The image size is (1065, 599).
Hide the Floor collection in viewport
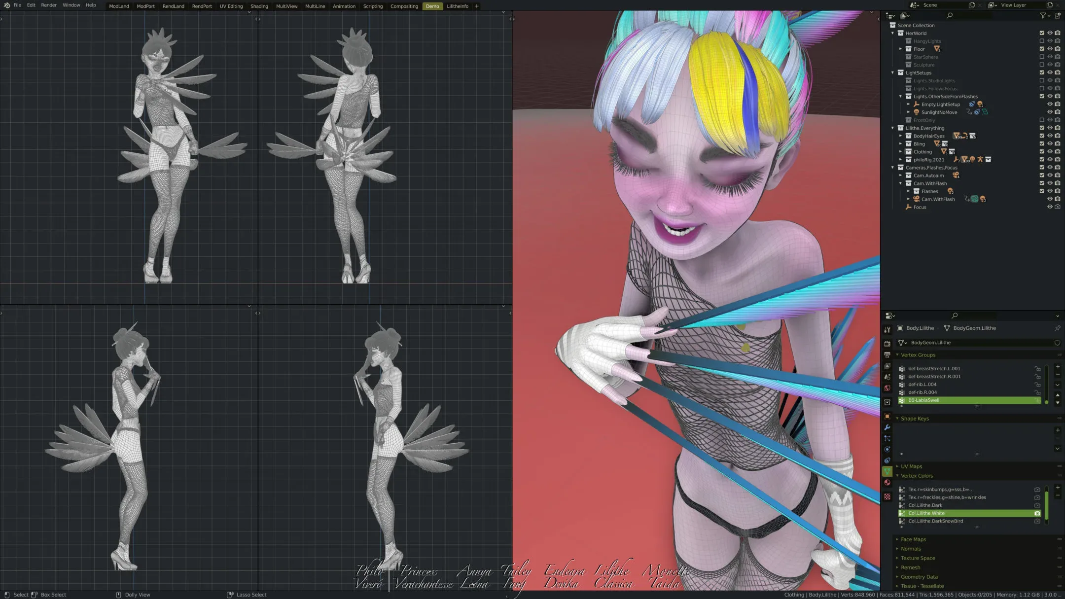click(1050, 49)
